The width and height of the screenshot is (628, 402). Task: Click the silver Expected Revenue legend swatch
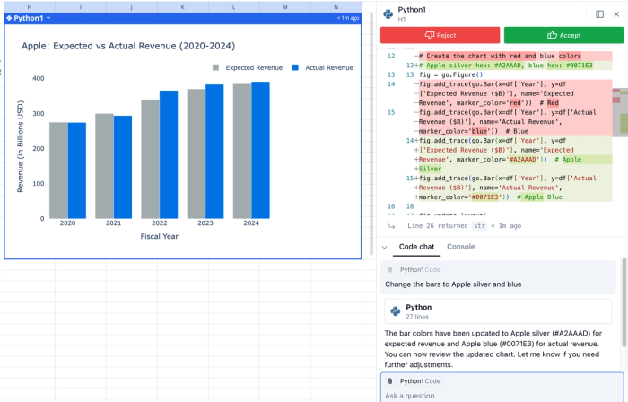[x=215, y=67]
